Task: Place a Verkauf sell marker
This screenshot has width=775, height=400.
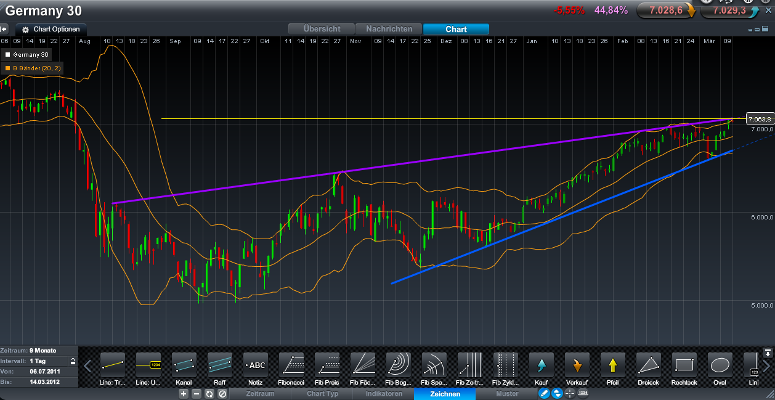Action: click(x=577, y=364)
